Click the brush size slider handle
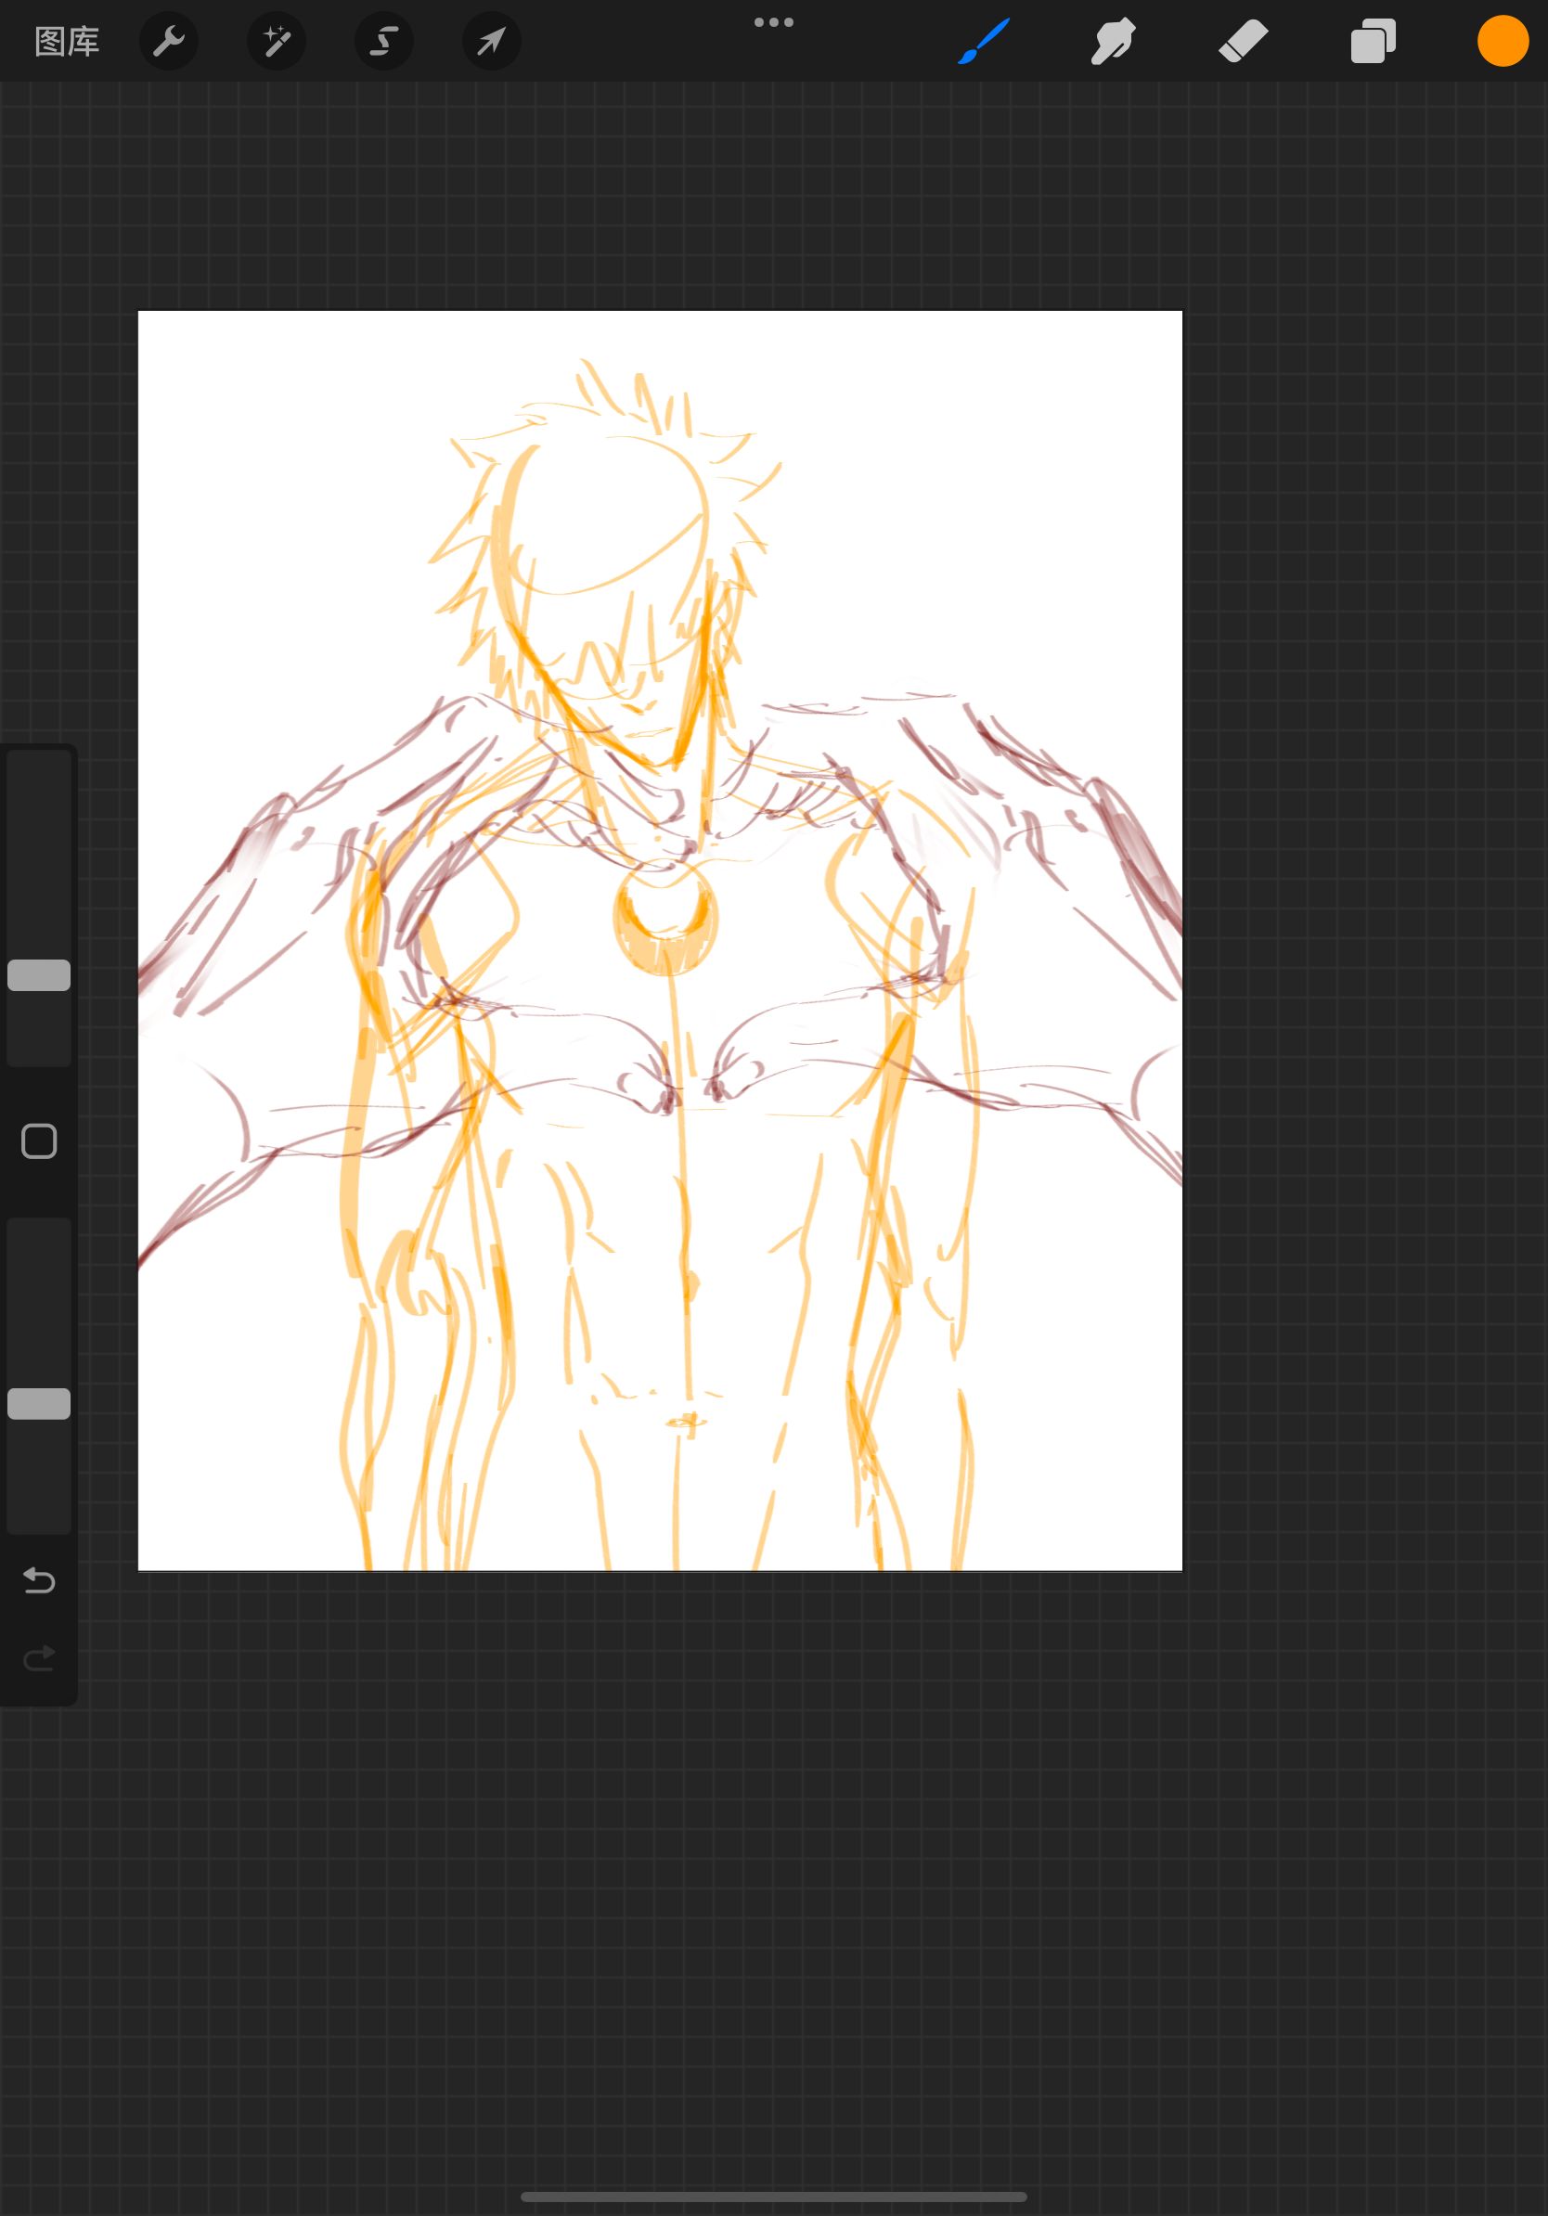1548x2216 pixels. [39, 974]
